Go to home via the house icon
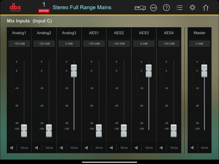The image size is (219, 164). pos(206,8)
